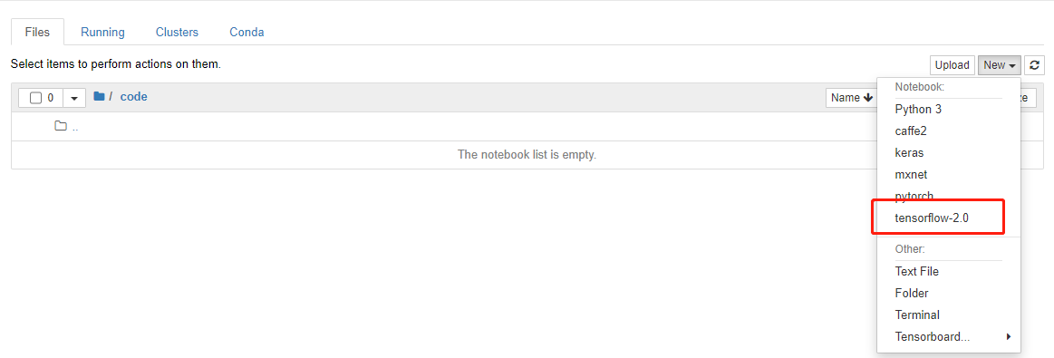This screenshot has height=358, width=1054.
Task: Switch to the Running tab
Action: (102, 33)
